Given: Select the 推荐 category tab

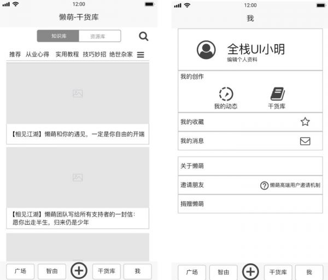Looking at the screenshot, I should click(x=15, y=55).
